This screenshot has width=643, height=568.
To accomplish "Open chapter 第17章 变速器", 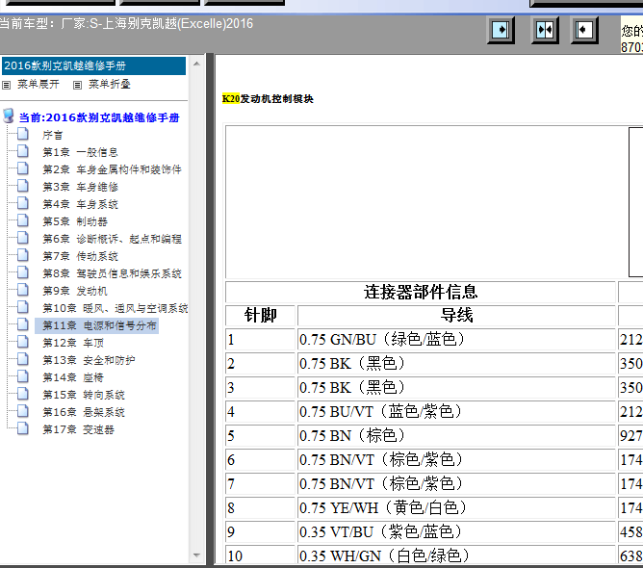I will pos(78,429).
